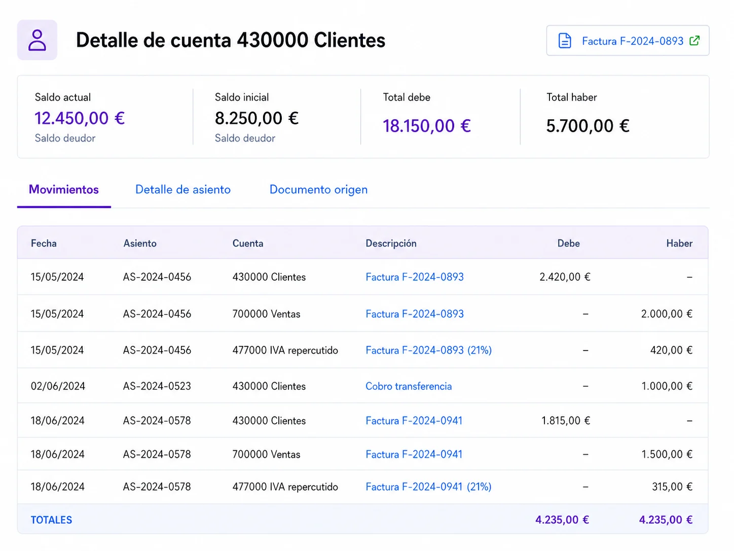
Task: Click the Haber amount 2.000,00 €
Action: pos(667,314)
